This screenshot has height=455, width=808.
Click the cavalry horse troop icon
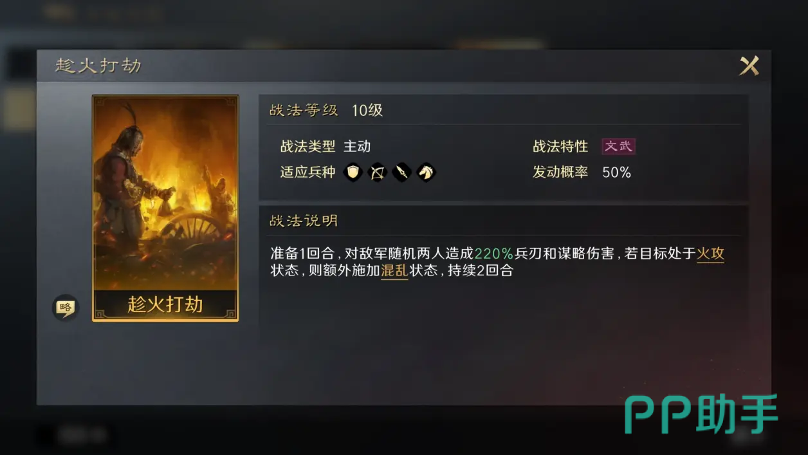(x=426, y=172)
